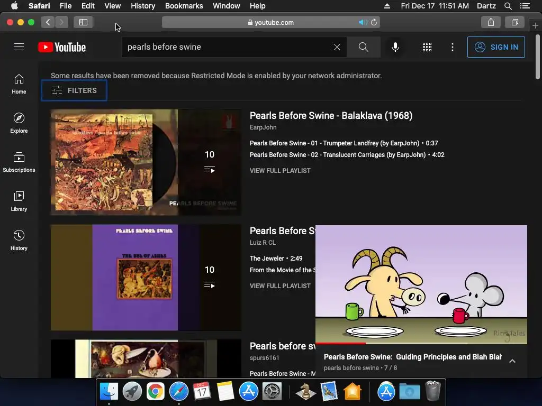Seek on the miniplayer red progress bar
Viewport: 542px width, 406px height.
421,344
